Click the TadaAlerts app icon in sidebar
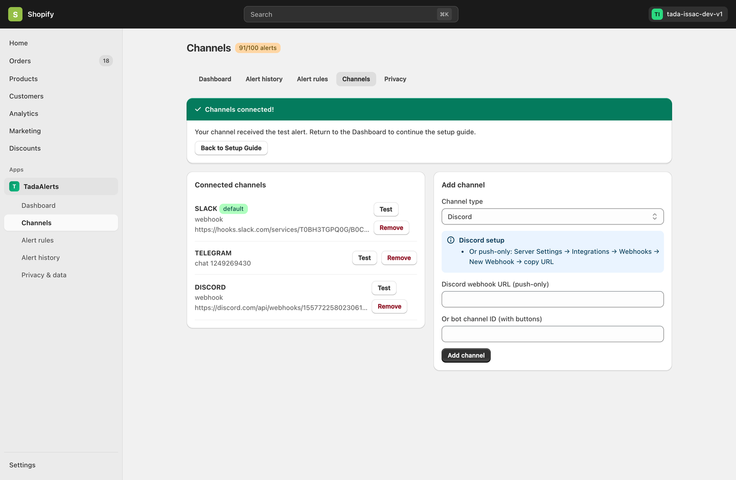The height and width of the screenshot is (480, 736). tap(14, 186)
